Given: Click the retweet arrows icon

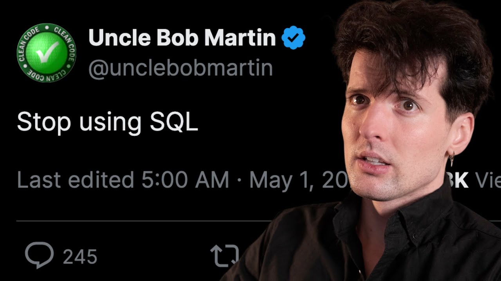Looking at the screenshot, I should [224, 256].
